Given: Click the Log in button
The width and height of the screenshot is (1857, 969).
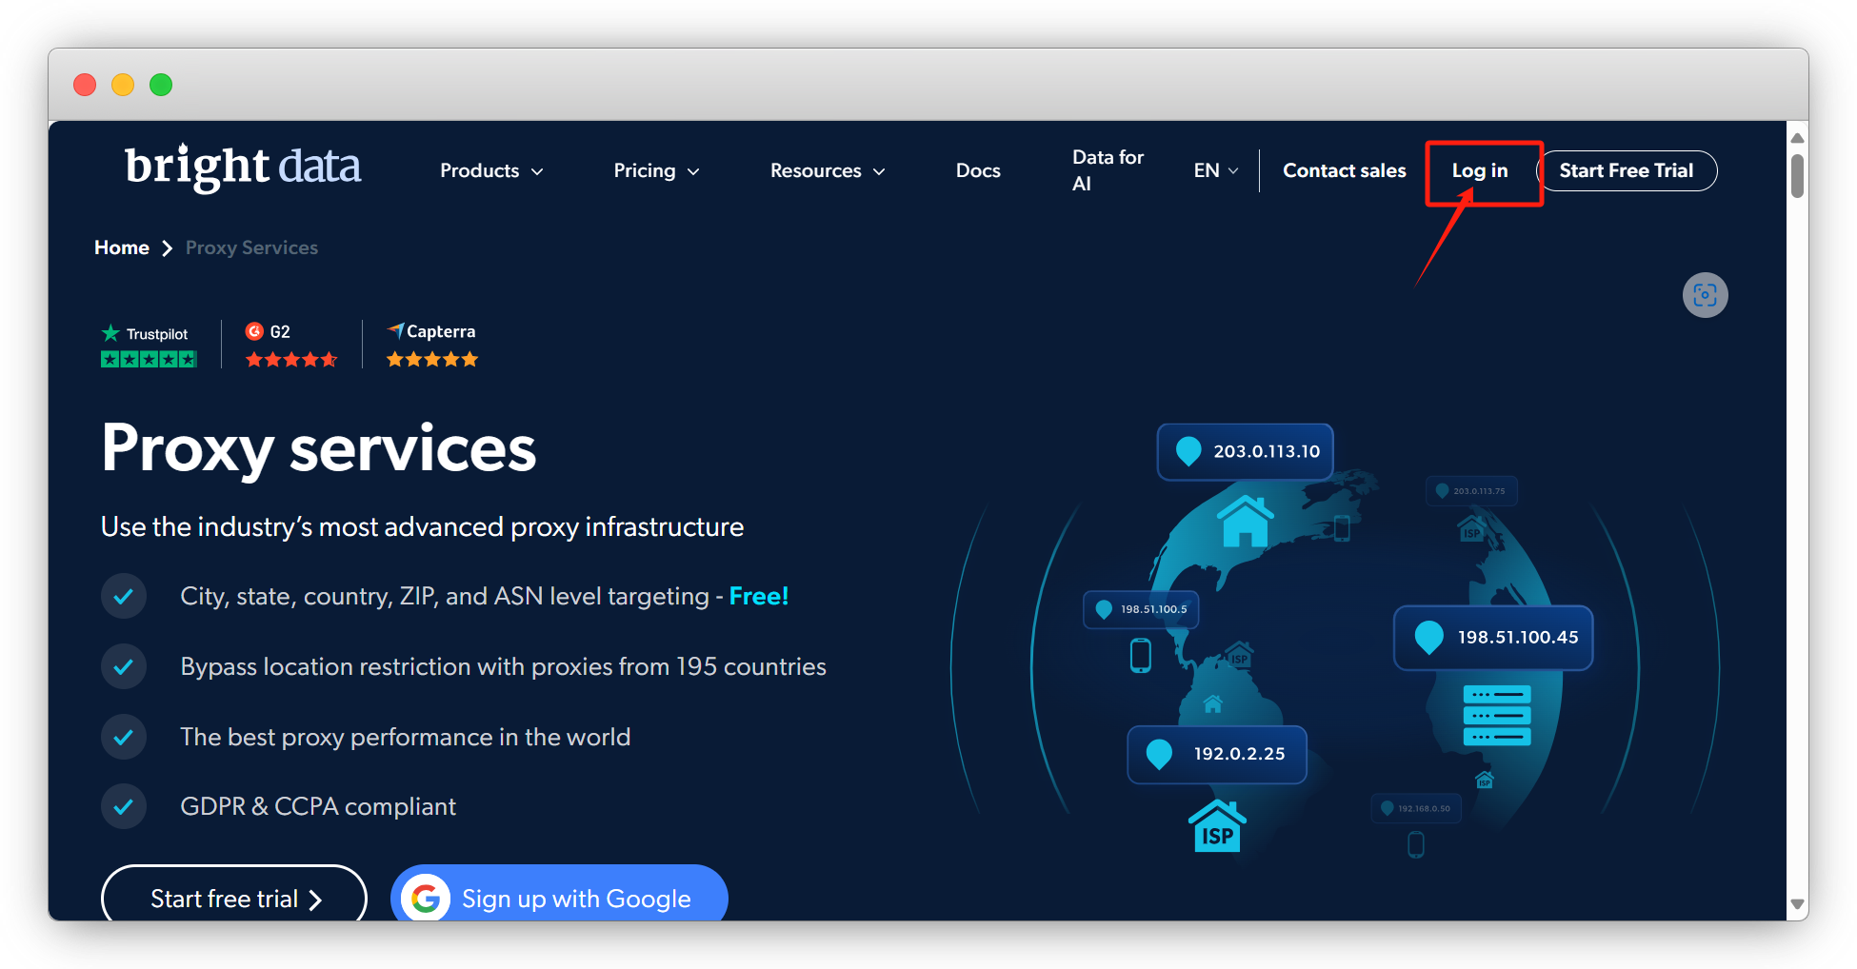Looking at the screenshot, I should [x=1480, y=171].
